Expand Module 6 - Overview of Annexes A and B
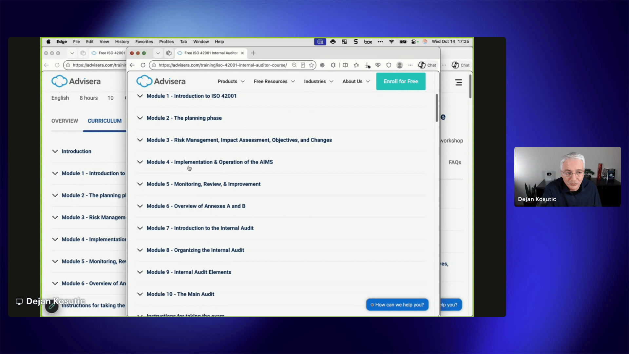 [281, 206]
